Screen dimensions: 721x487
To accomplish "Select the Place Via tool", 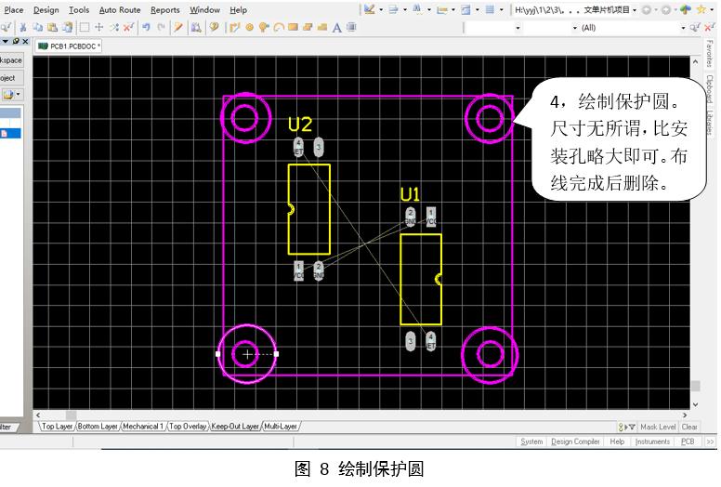I will [264, 27].
